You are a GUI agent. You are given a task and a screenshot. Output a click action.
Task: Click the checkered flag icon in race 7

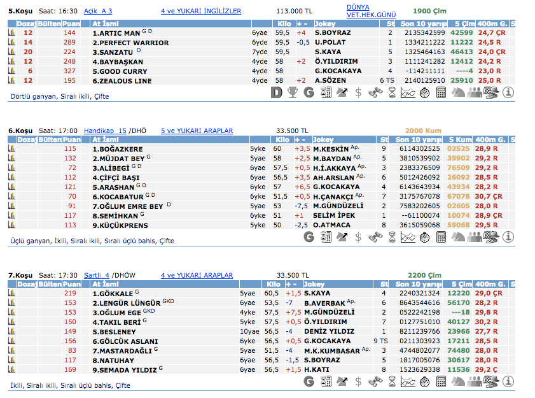tap(491, 381)
